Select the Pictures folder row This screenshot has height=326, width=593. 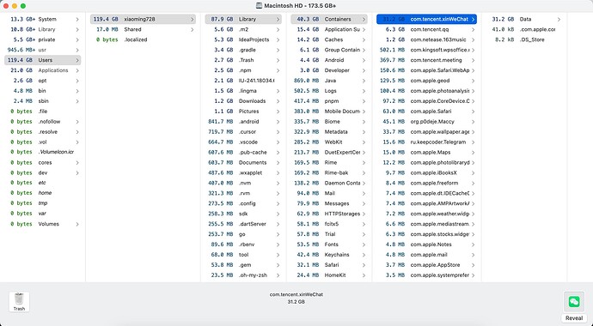pyautogui.click(x=243, y=112)
